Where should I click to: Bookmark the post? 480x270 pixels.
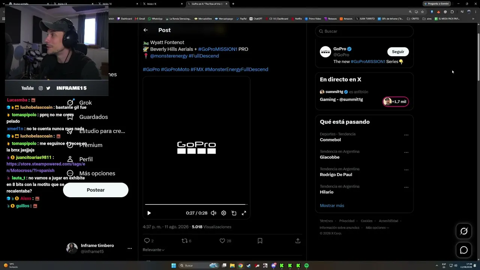pyautogui.click(x=260, y=241)
